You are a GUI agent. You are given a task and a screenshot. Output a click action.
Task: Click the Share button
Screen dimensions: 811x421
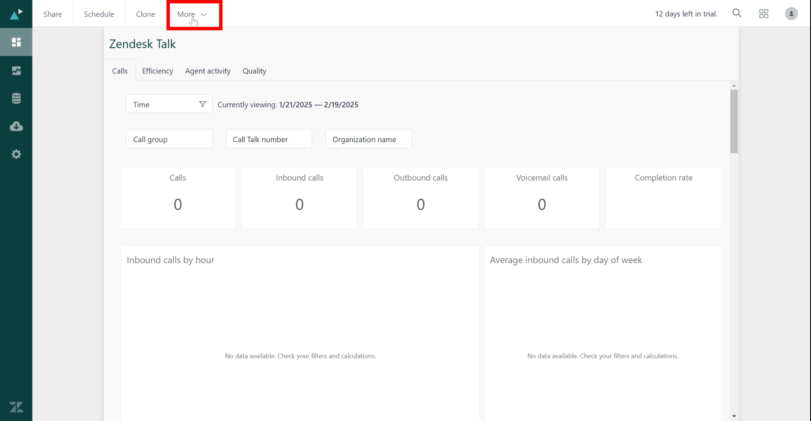[53, 14]
